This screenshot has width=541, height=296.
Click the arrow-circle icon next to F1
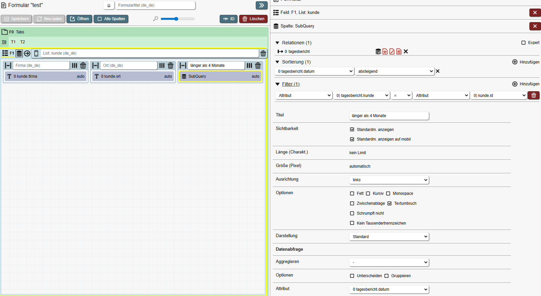pos(27,53)
